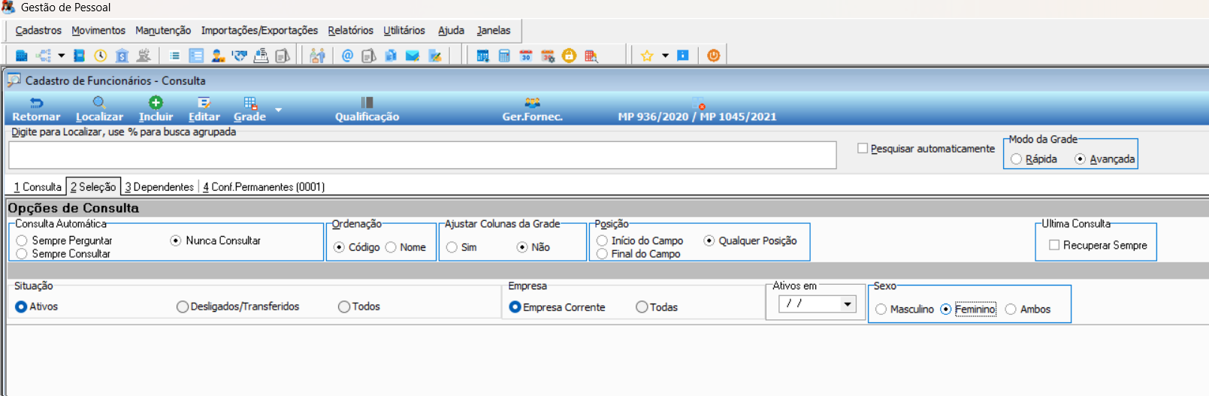This screenshot has height=396, width=1209.
Task: Enable Pesquisar automaticamente checkbox
Action: (x=863, y=149)
